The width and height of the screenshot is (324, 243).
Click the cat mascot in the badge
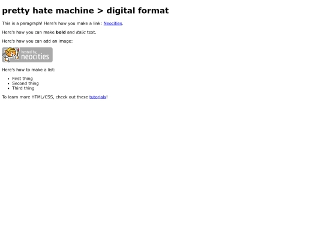click(11, 55)
